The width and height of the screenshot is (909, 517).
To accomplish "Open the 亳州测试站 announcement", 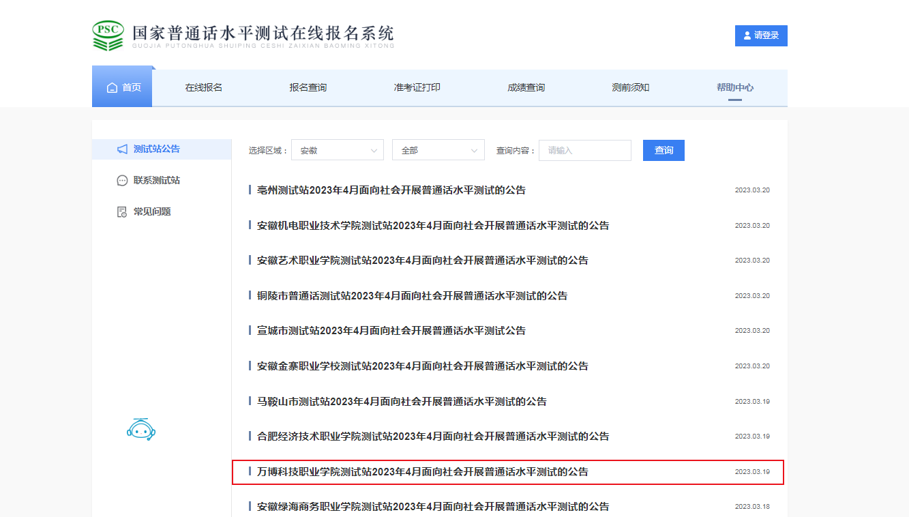I will pos(391,190).
